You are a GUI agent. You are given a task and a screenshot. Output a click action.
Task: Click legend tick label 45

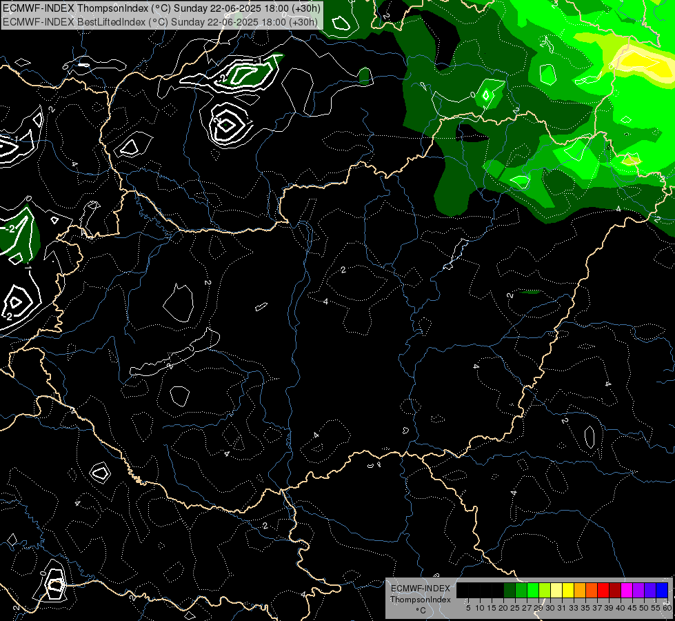[632, 608]
